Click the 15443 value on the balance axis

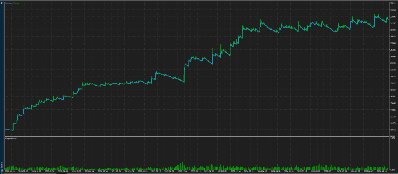click(x=393, y=103)
